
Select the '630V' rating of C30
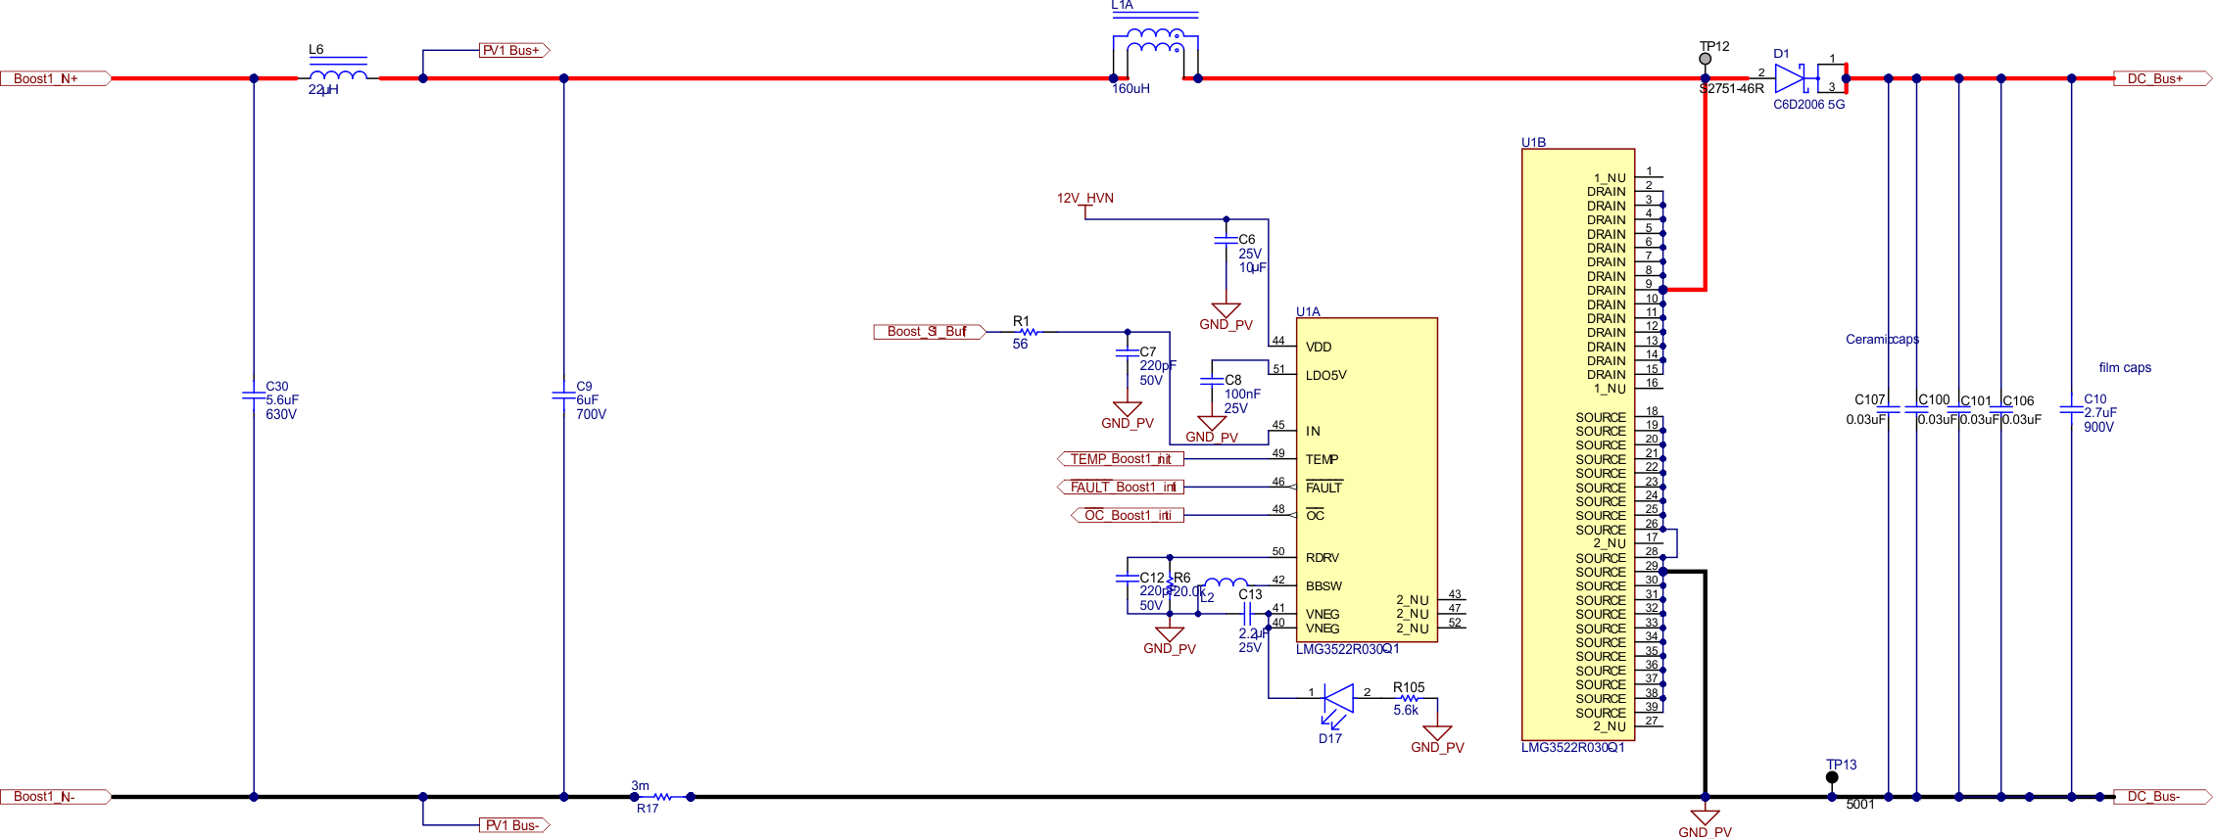[x=281, y=415]
